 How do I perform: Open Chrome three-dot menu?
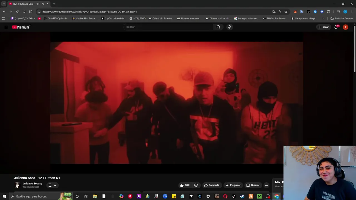352,12
